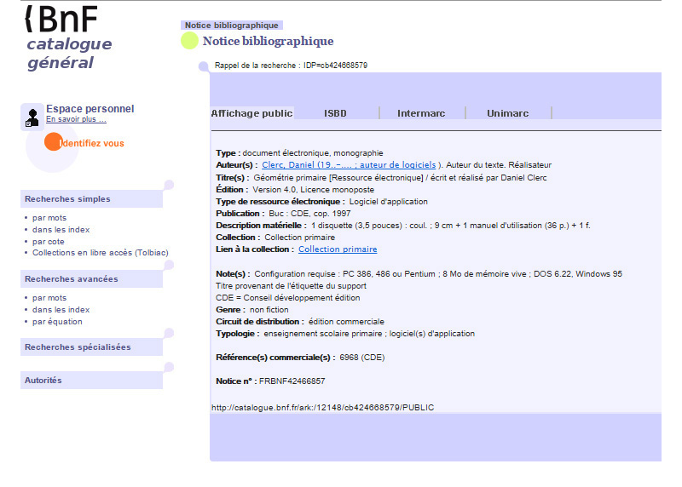Click the Rappel de la recherche IDP text
This screenshot has height=487, width=682.
coord(291,66)
